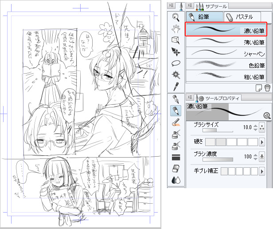273x229 pixels.
Task: Open brush size dynamics settings button
Action: click(261, 127)
